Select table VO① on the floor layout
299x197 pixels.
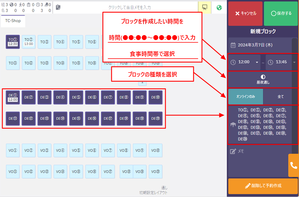click(x=13, y=151)
